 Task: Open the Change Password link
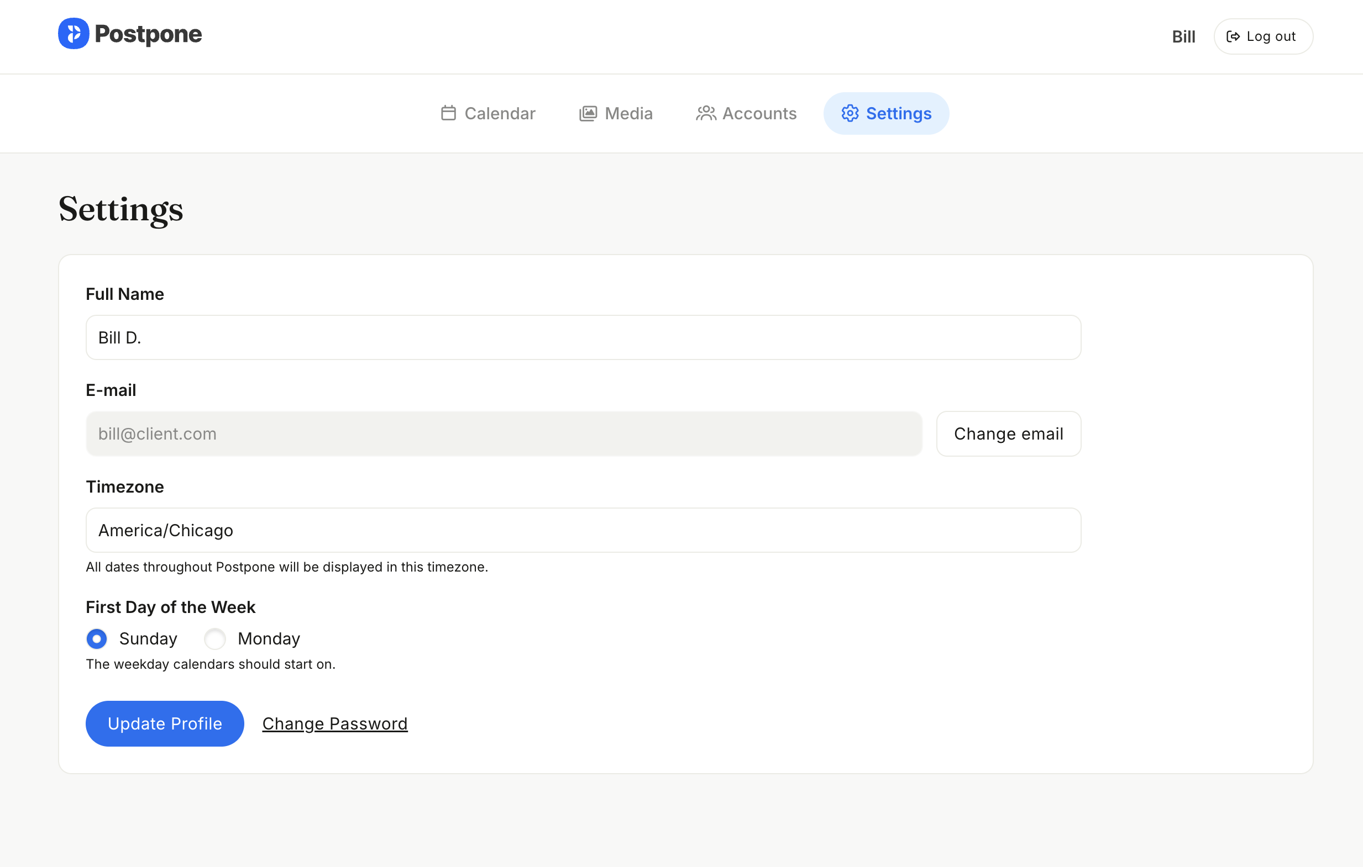point(334,723)
